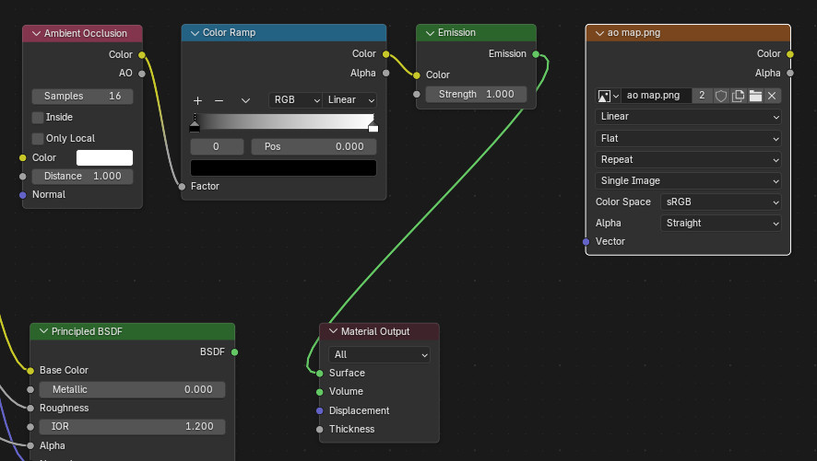The height and width of the screenshot is (461, 817).
Task: Add a color stop with the plus icon
Action: click(x=197, y=100)
